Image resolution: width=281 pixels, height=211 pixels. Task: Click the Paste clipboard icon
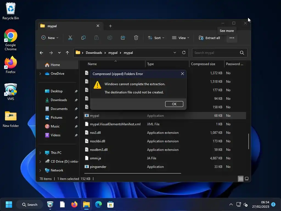tap(97, 38)
